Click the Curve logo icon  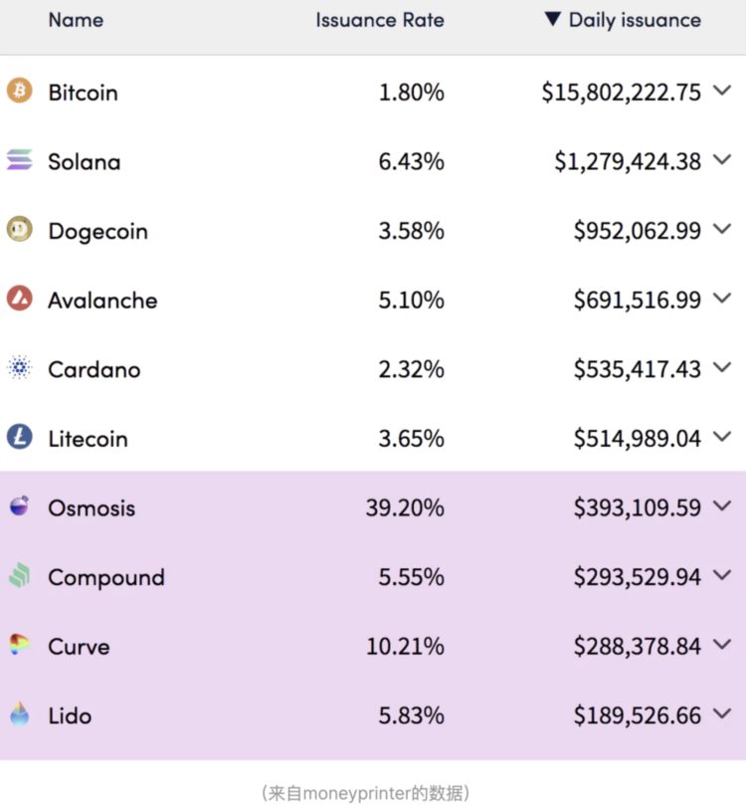click(x=20, y=645)
